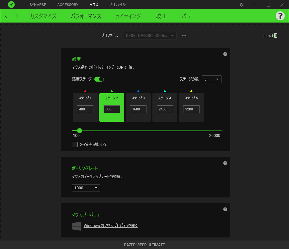Open help icon in 感度 panel
Screen dimensions: 289x249
[x=225, y=54]
